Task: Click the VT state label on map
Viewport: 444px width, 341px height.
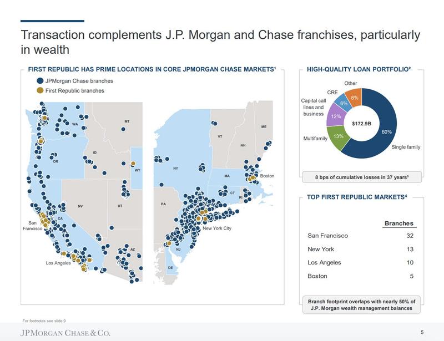Action: [x=220, y=136]
